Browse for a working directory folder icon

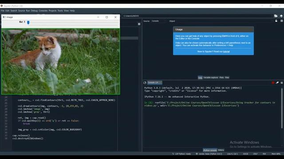click(276, 16)
